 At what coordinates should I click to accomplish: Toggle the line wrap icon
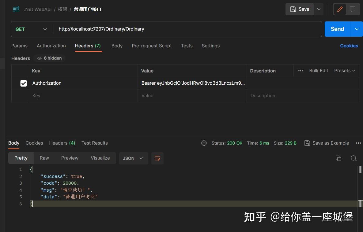(x=157, y=158)
